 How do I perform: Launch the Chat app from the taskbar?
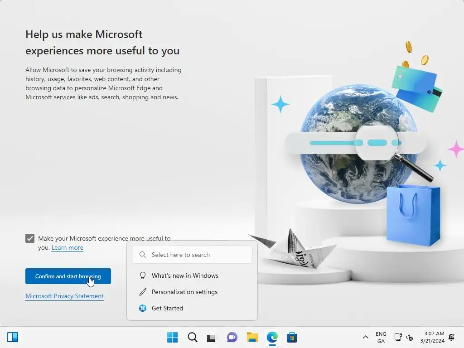click(x=232, y=337)
